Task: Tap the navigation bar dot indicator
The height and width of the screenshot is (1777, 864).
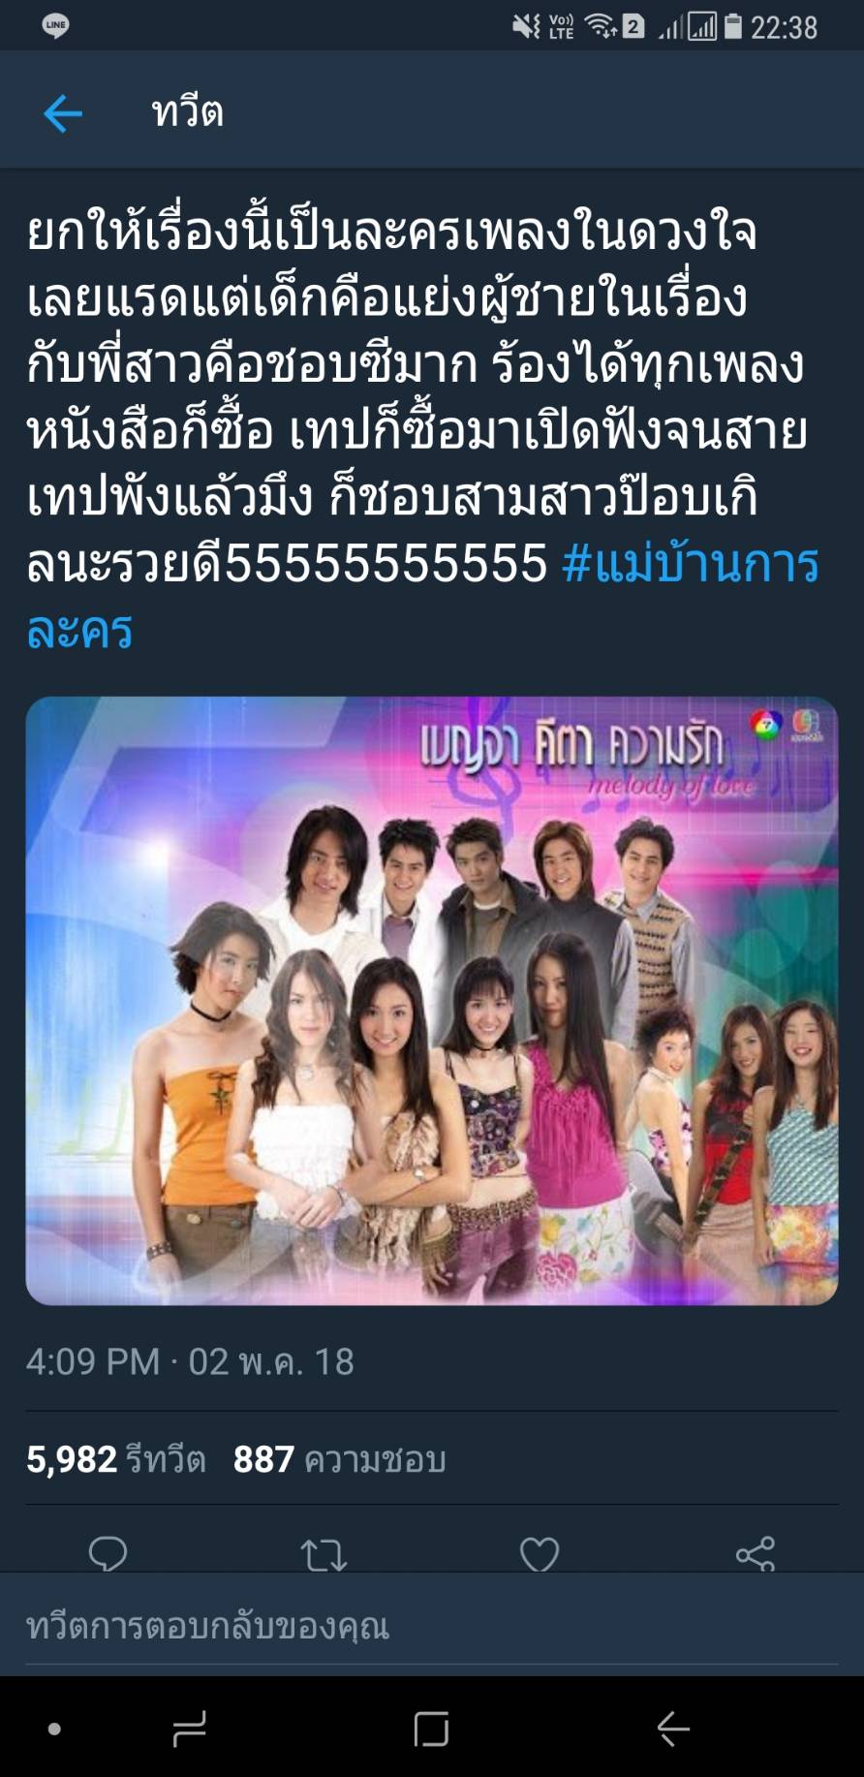Action: coord(55,1729)
